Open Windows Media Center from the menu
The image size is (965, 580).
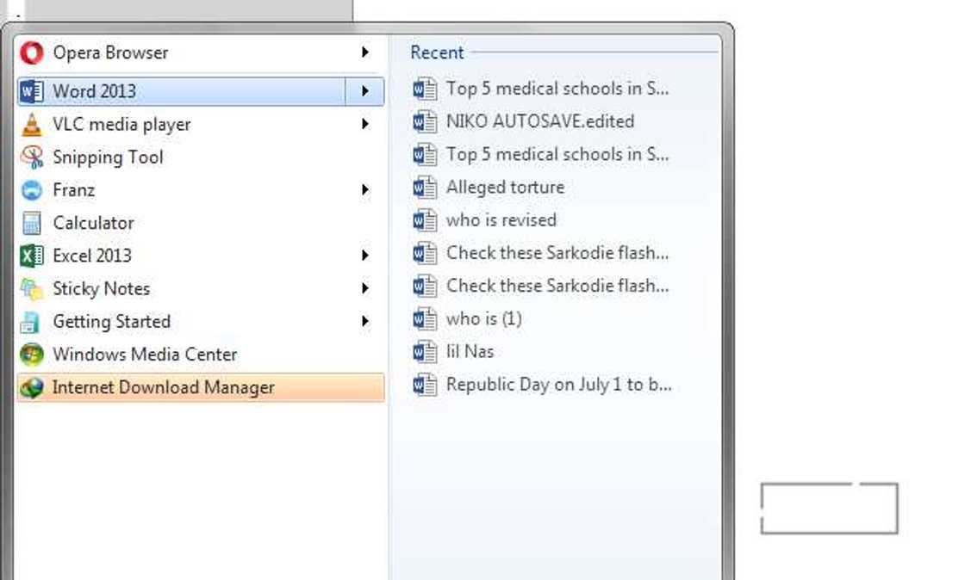(x=144, y=355)
